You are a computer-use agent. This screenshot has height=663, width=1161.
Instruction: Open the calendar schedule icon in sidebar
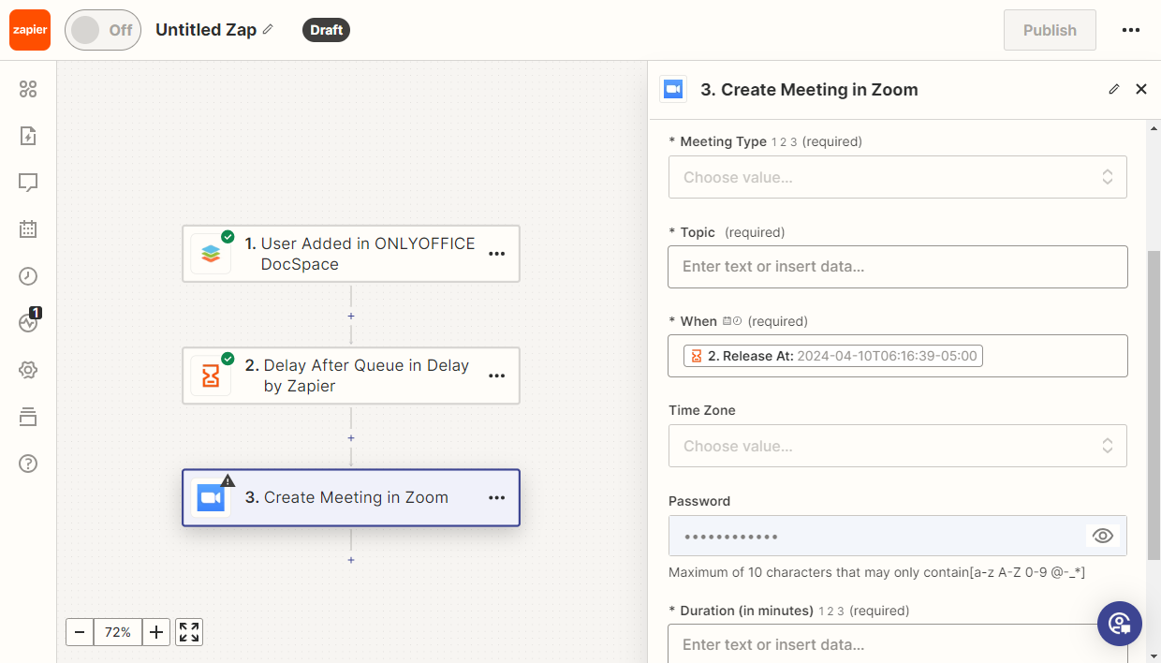(x=28, y=229)
